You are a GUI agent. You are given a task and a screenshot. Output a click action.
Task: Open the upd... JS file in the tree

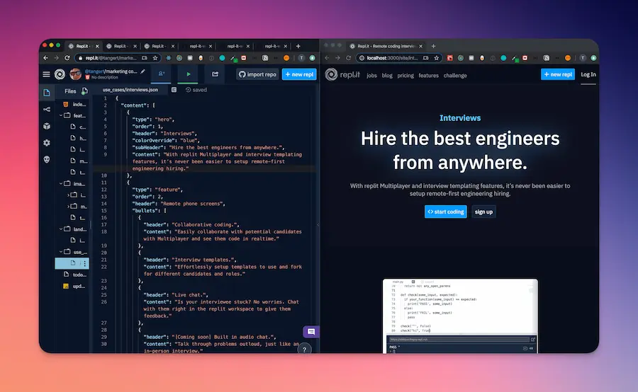(74, 286)
